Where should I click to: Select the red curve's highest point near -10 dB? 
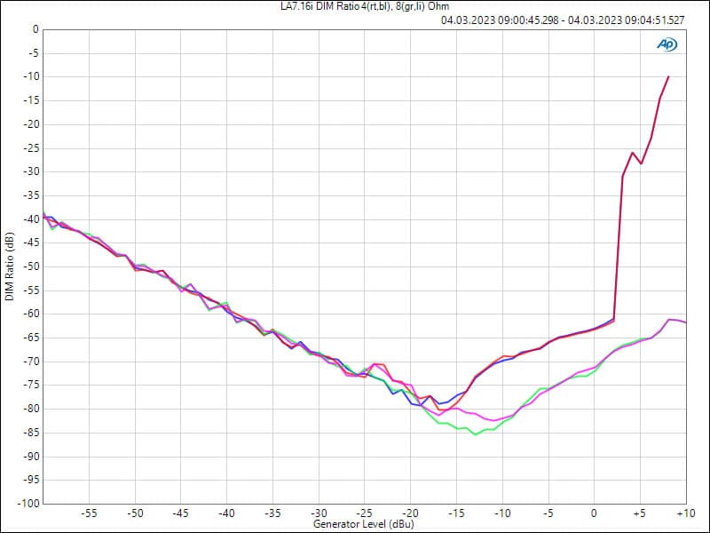pyautogui.click(x=668, y=76)
